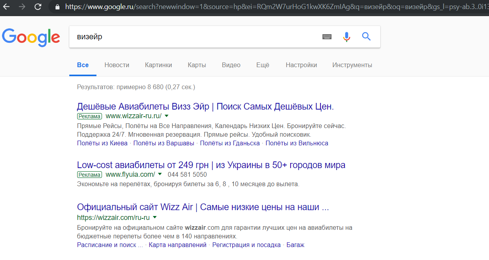Go to Google home via logo
The width and height of the screenshot is (489, 260).
click(x=31, y=37)
